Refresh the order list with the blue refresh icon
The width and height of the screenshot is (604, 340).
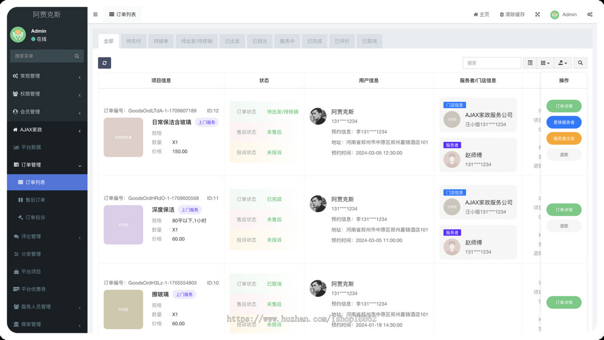[x=104, y=62]
